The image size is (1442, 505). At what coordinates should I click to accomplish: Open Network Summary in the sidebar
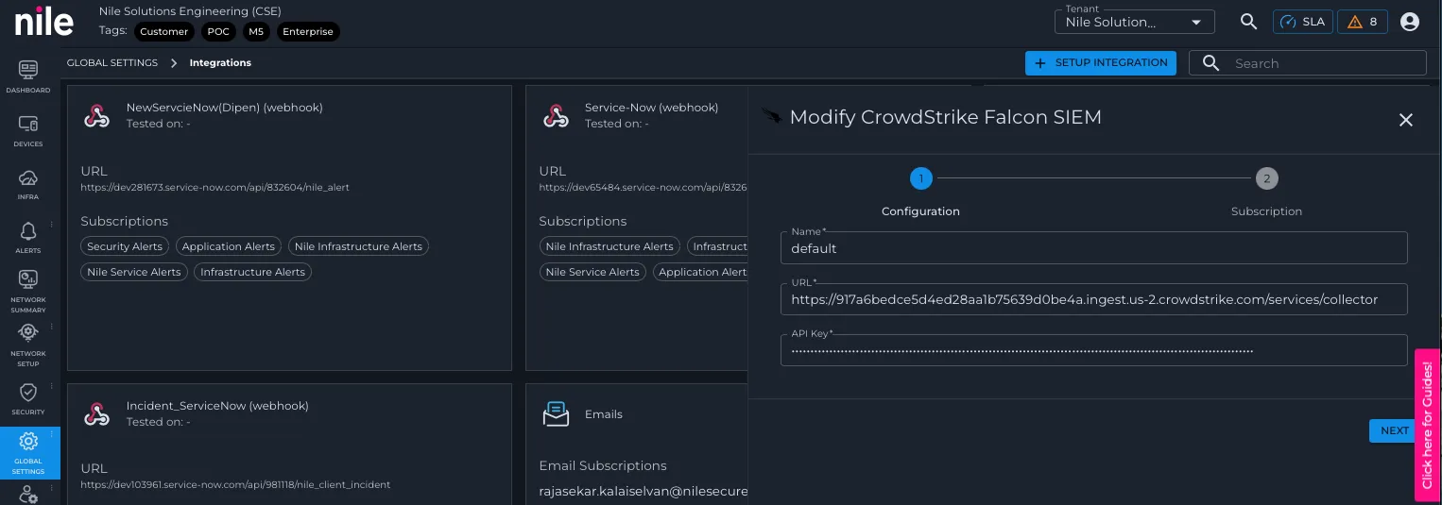pos(28,291)
